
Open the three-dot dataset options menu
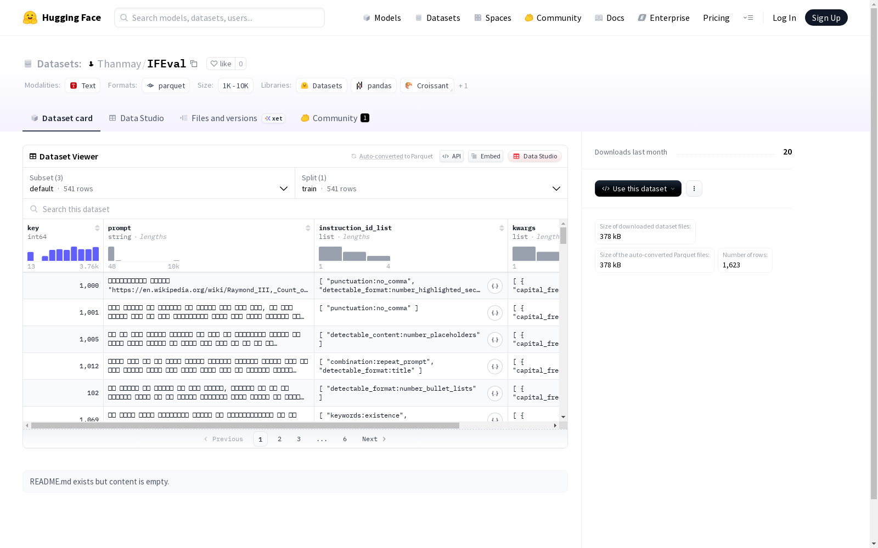[x=694, y=189]
